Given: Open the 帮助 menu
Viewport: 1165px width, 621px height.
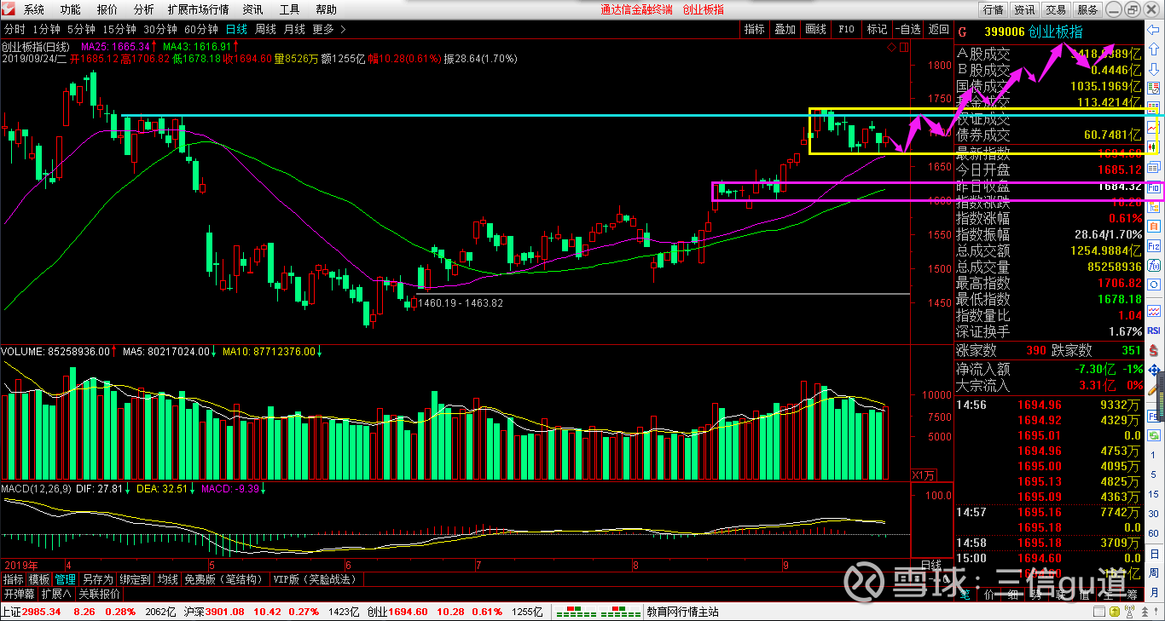Looking at the screenshot, I should click(x=327, y=9).
